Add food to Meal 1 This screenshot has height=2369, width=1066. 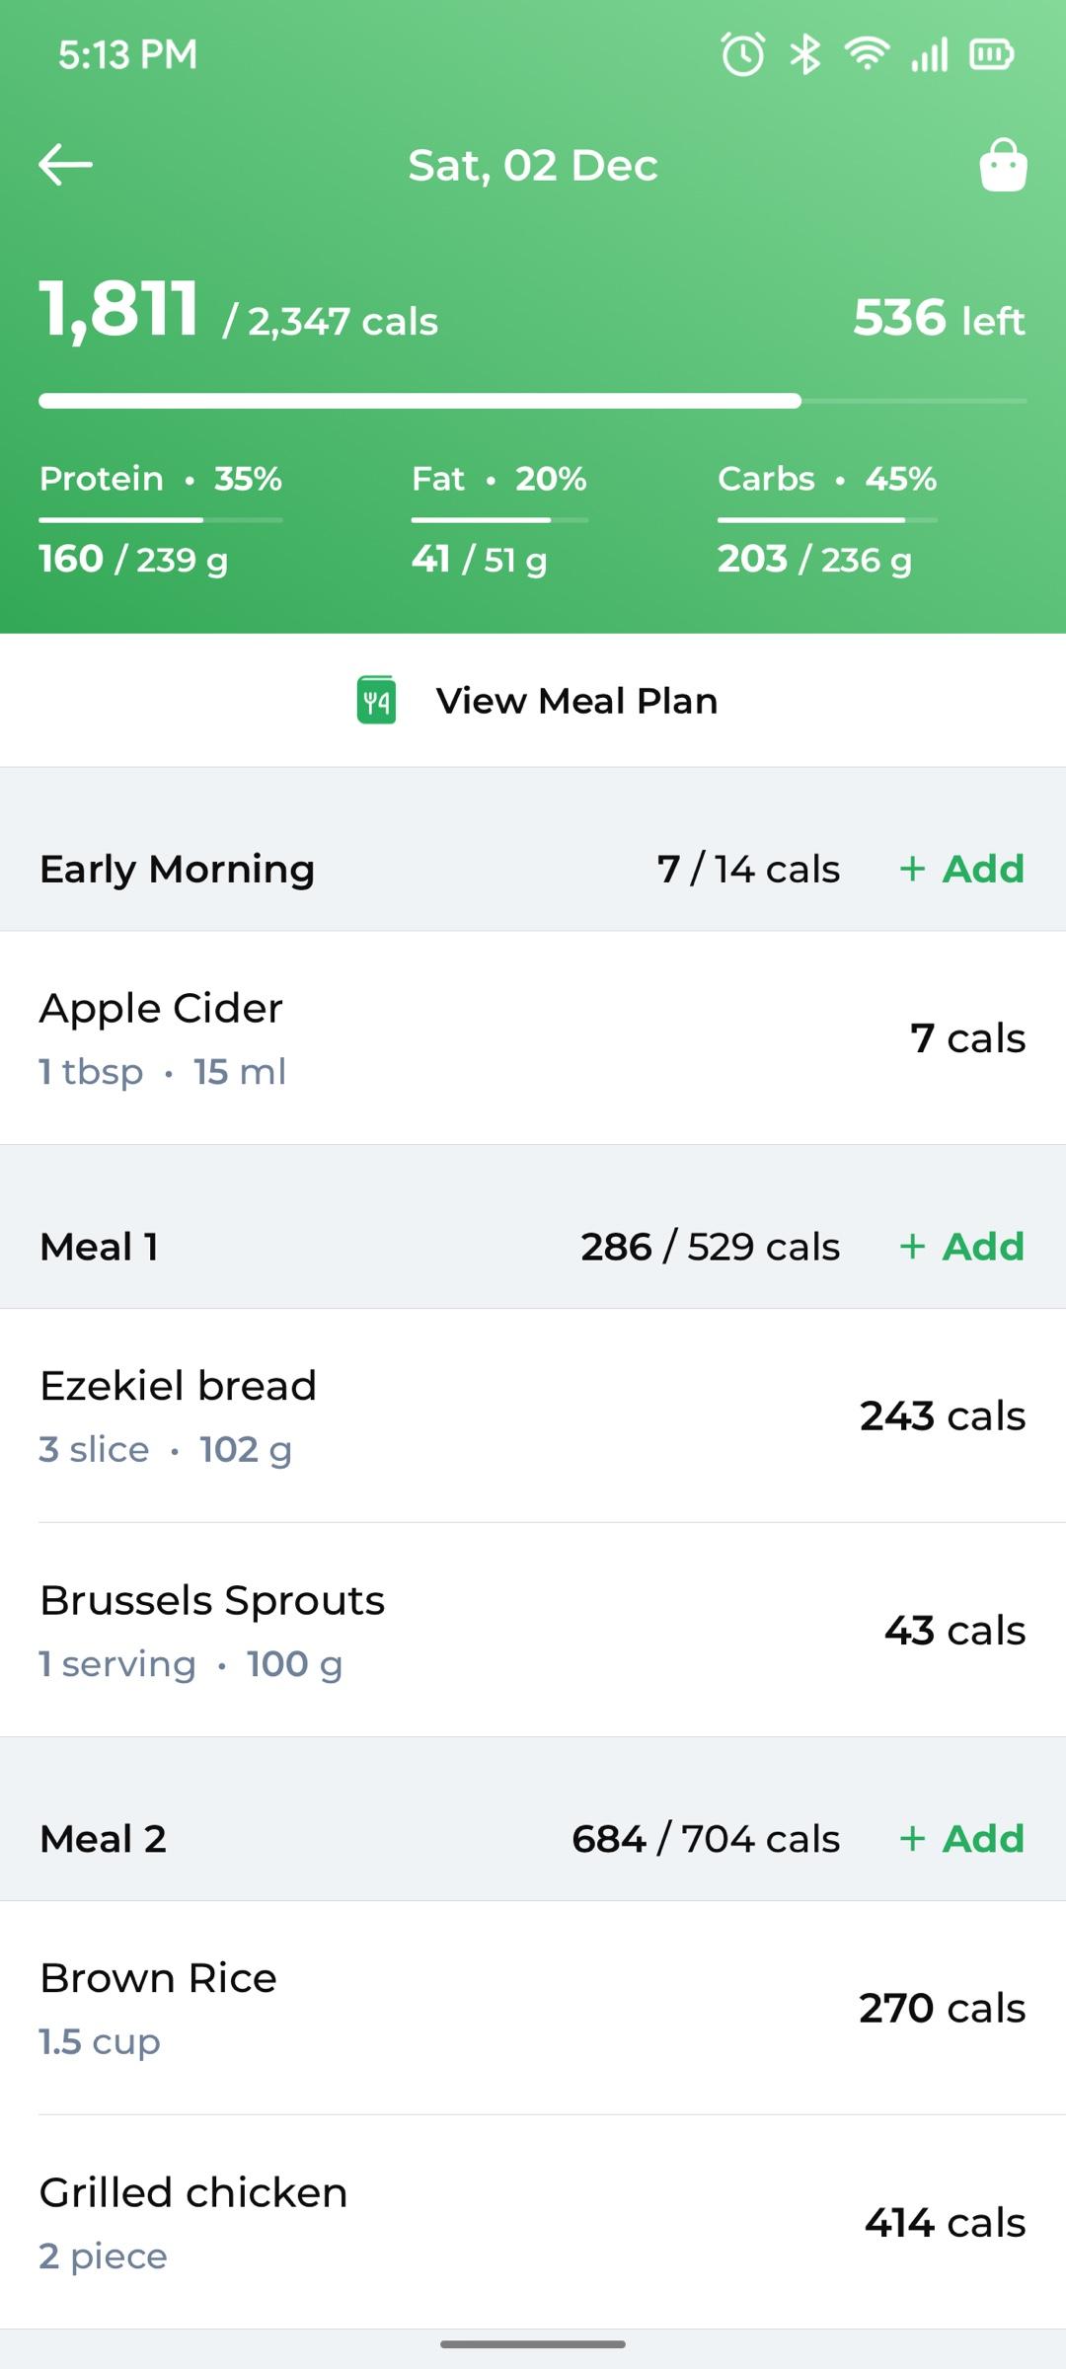(x=962, y=1247)
